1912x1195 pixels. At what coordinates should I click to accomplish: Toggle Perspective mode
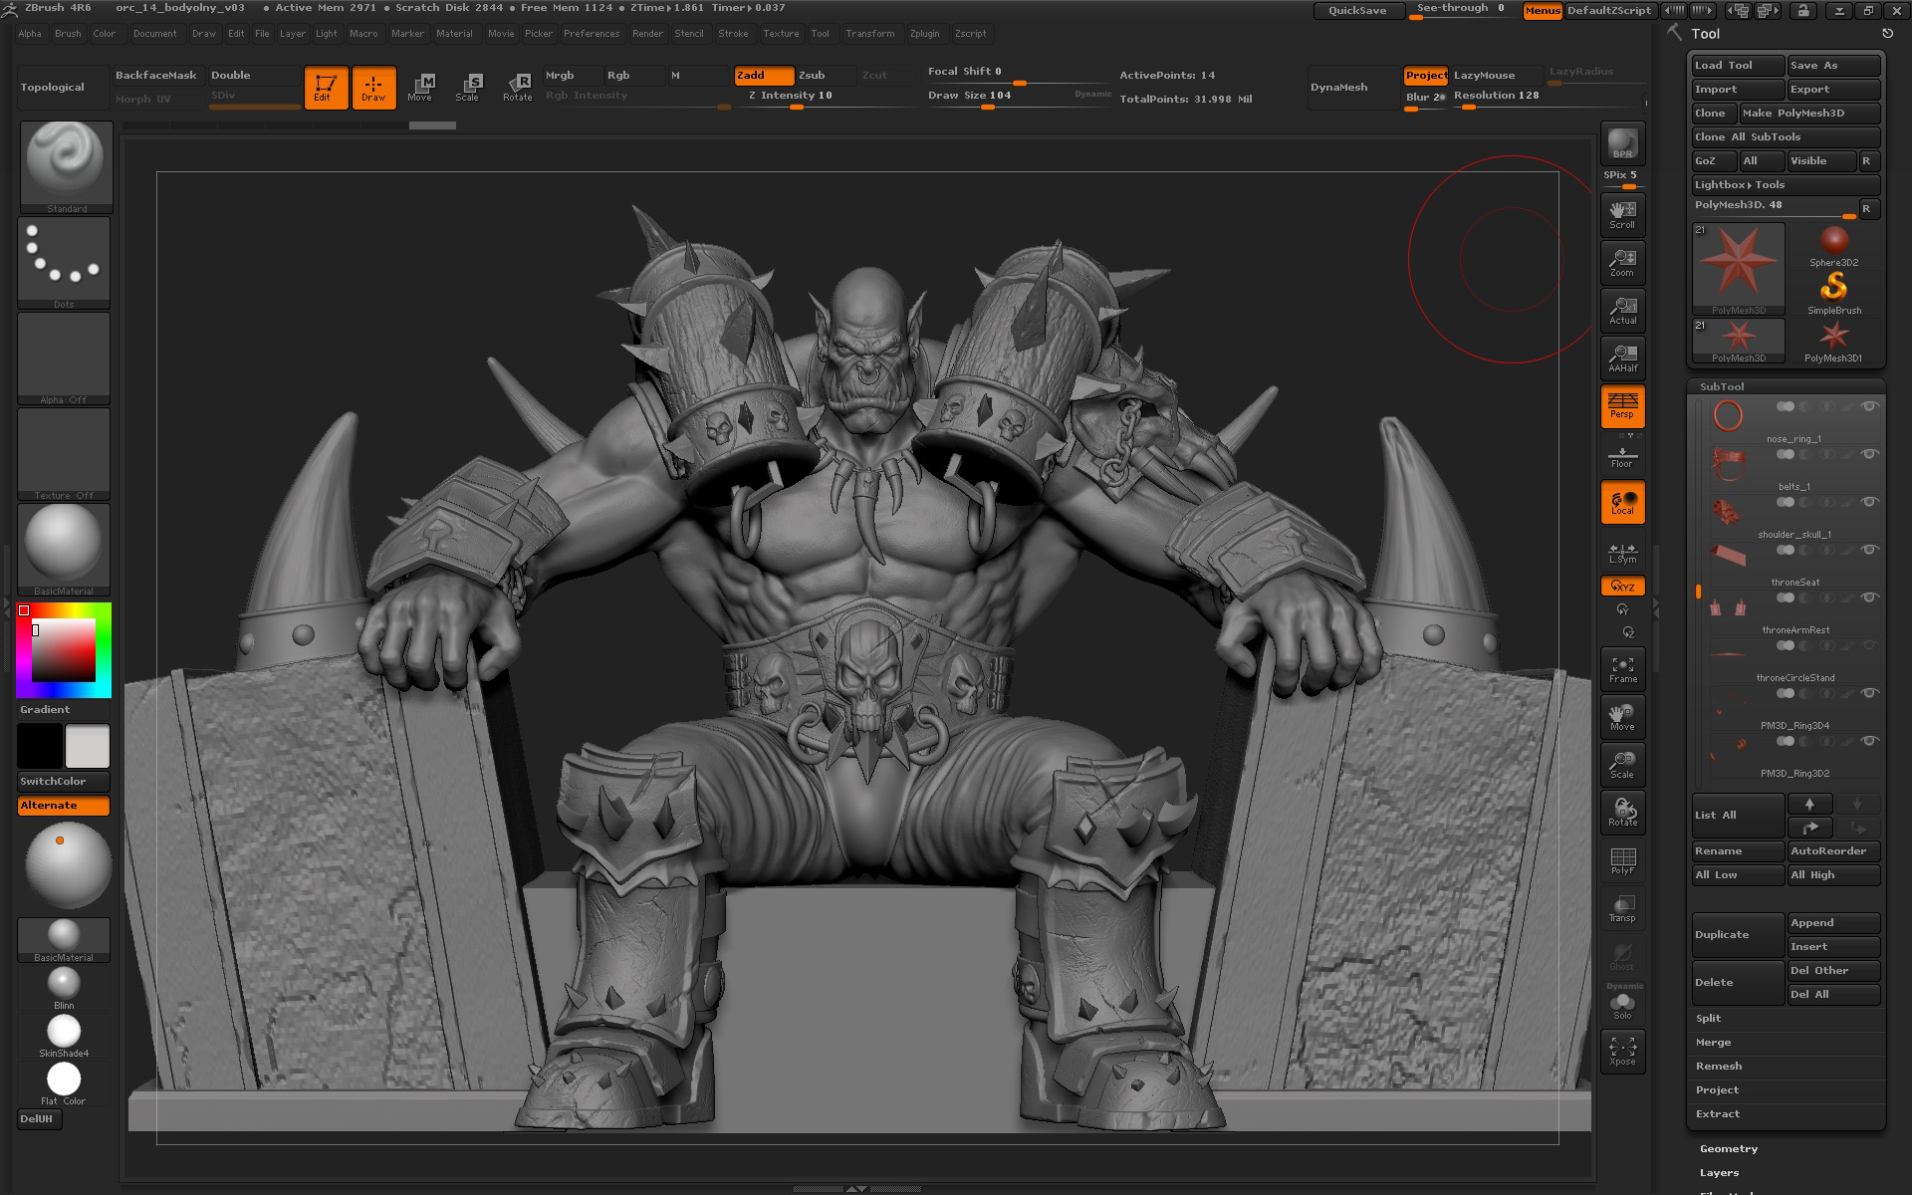coord(1622,406)
